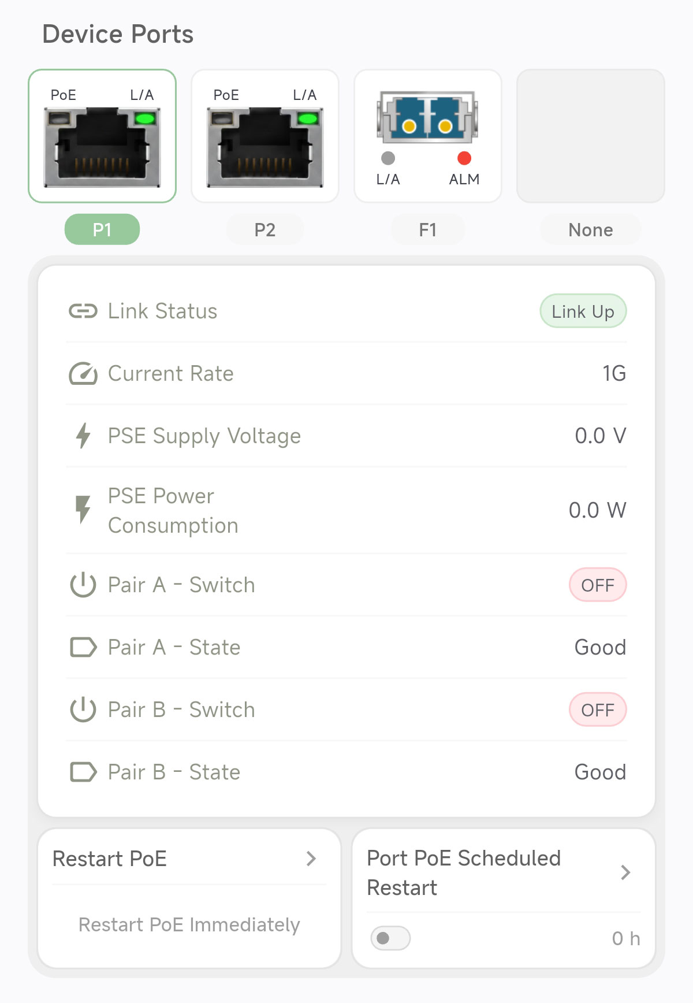
Task: Toggle the Pair B Switch OFF badge
Action: click(x=598, y=710)
